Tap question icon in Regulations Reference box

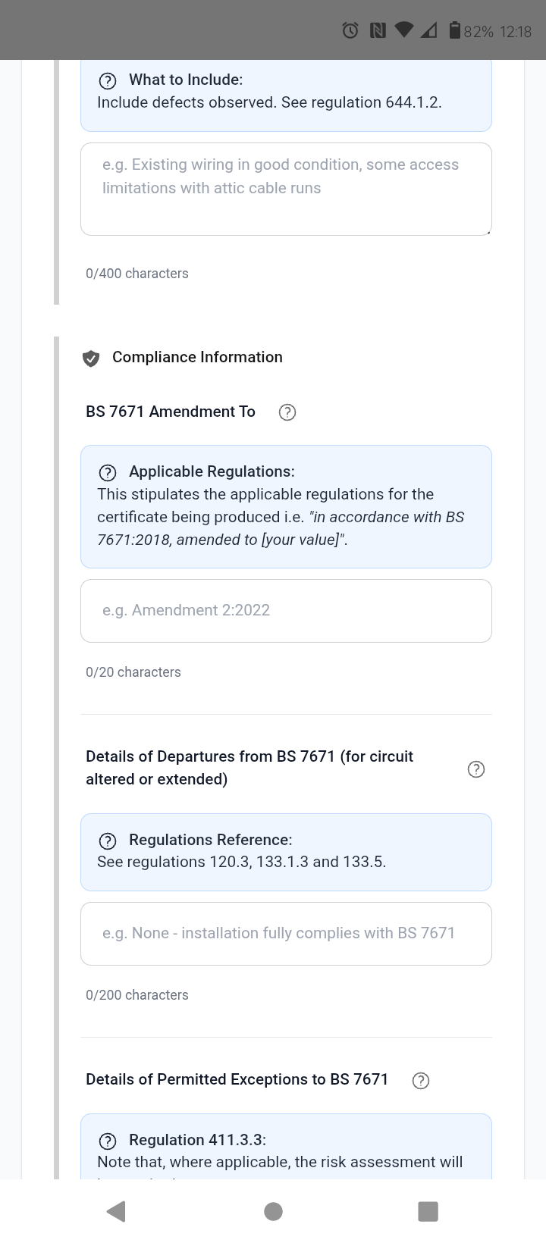pyautogui.click(x=108, y=841)
